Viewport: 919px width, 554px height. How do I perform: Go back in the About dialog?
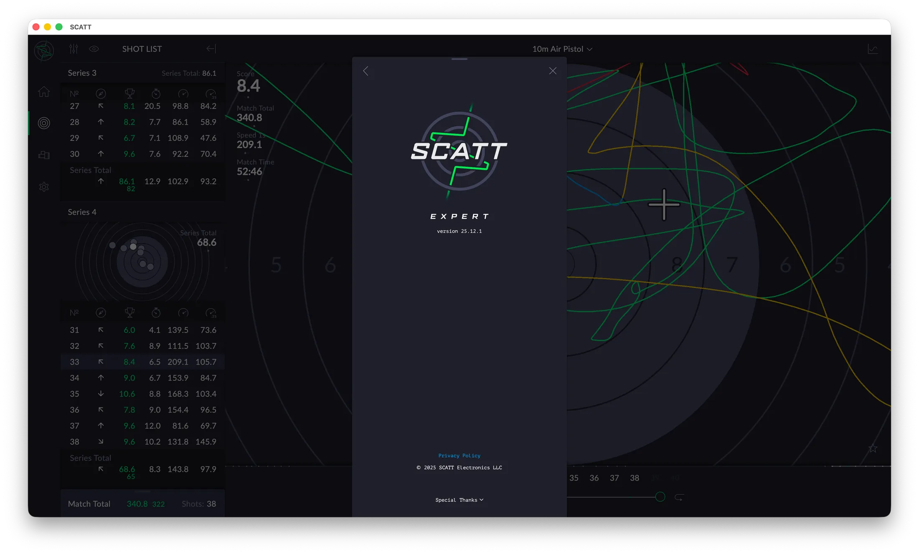(366, 71)
